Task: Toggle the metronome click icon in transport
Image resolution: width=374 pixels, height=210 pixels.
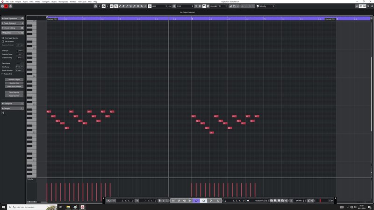Action: pos(309,201)
